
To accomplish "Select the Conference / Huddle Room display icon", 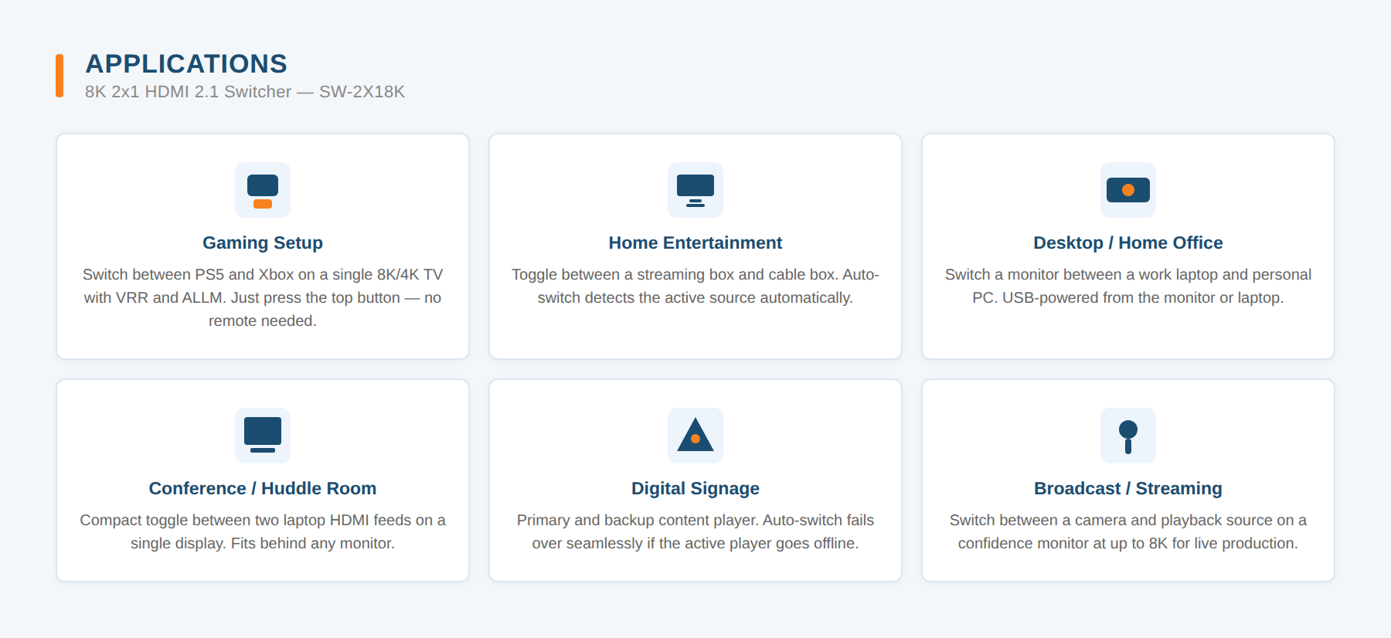I will pos(263,436).
